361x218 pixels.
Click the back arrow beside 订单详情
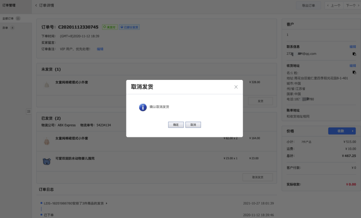[36, 5]
